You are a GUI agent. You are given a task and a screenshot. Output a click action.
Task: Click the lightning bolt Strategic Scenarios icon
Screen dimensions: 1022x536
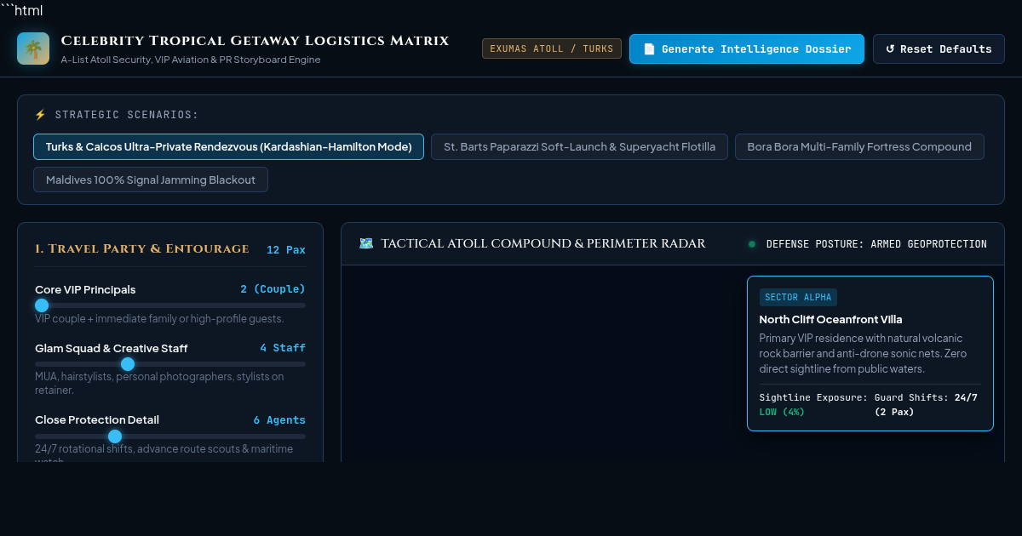[x=40, y=115]
